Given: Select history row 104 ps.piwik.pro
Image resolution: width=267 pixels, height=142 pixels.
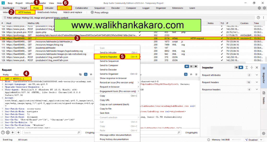Looking at the screenshot, I should tap(132, 32).
